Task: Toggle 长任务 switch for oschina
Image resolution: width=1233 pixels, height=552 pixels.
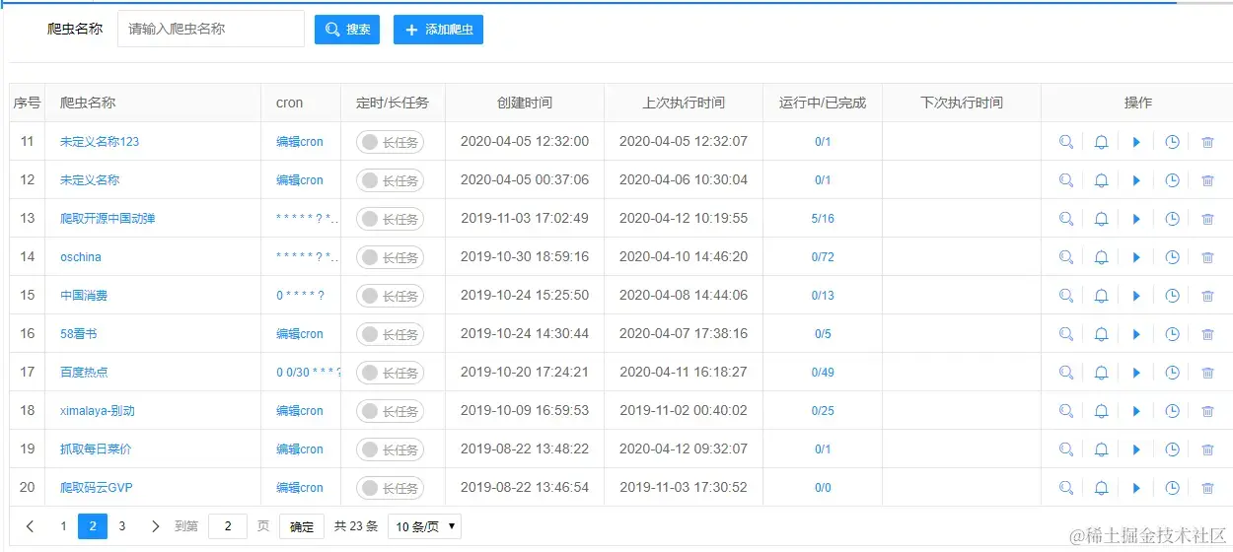Action: point(390,257)
